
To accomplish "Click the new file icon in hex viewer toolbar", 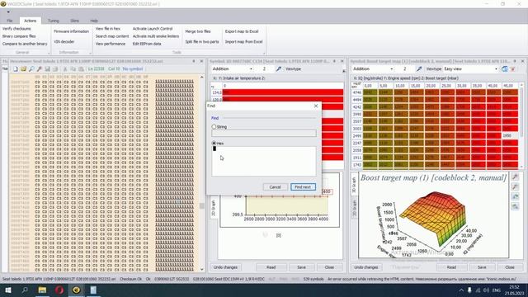I will pyautogui.click(x=16, y=68).
